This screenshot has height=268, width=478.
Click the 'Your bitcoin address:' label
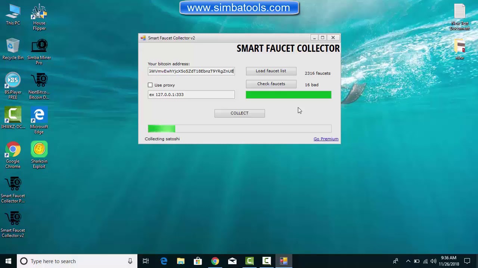click(168, 64)
